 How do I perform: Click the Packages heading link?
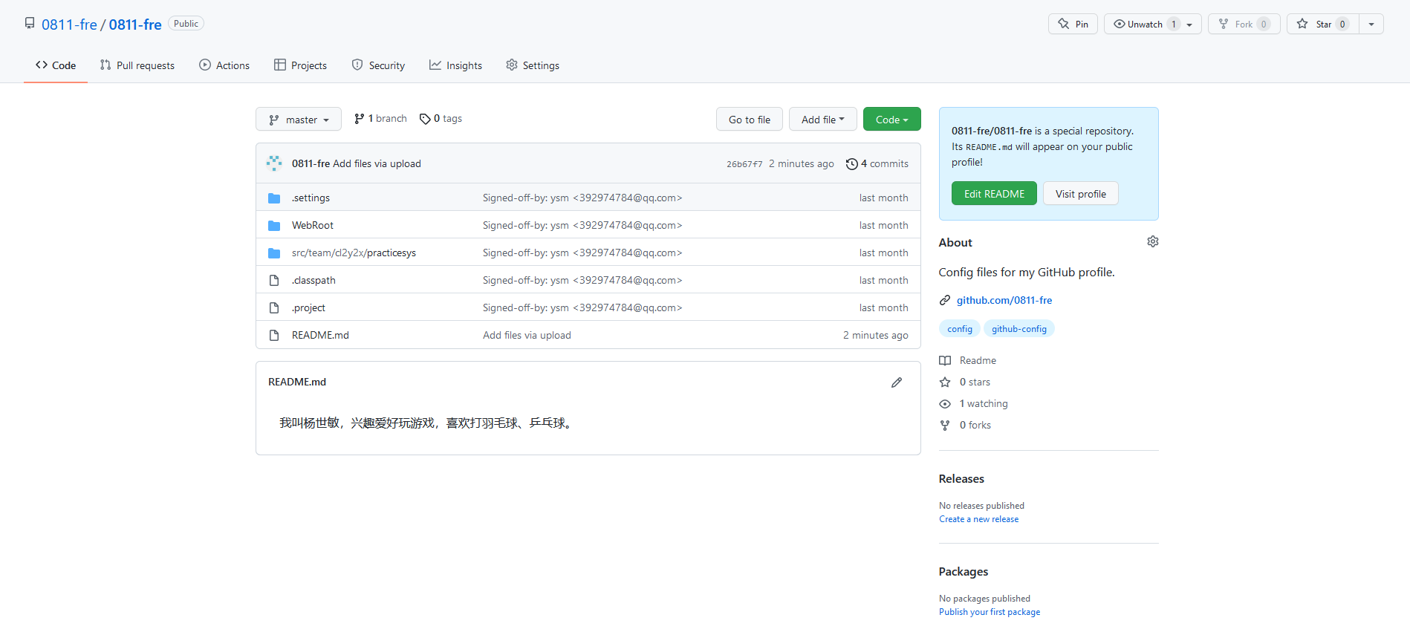[x=964, y=572]
